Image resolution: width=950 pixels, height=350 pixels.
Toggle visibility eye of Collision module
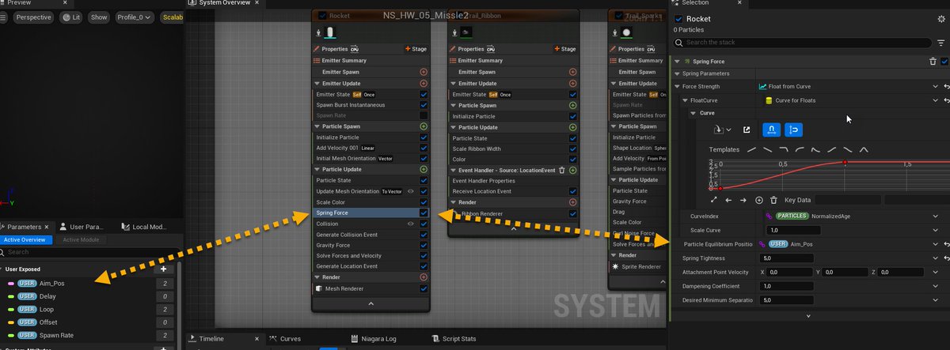click(x=410, y=224)
